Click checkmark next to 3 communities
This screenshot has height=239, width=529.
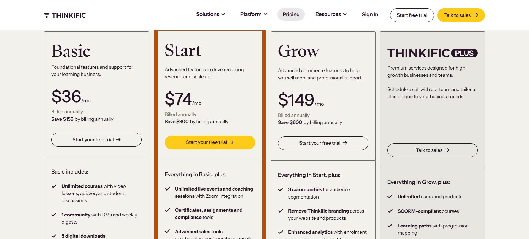click(x=281, y=189)
